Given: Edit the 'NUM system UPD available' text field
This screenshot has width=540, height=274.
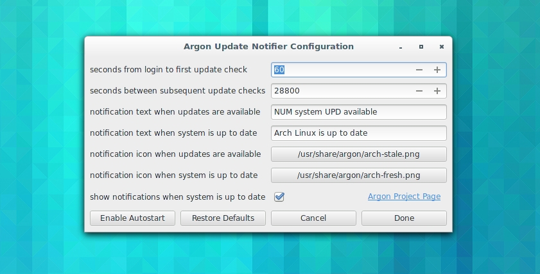Looking at the screenshot, I should click(358, 112).
